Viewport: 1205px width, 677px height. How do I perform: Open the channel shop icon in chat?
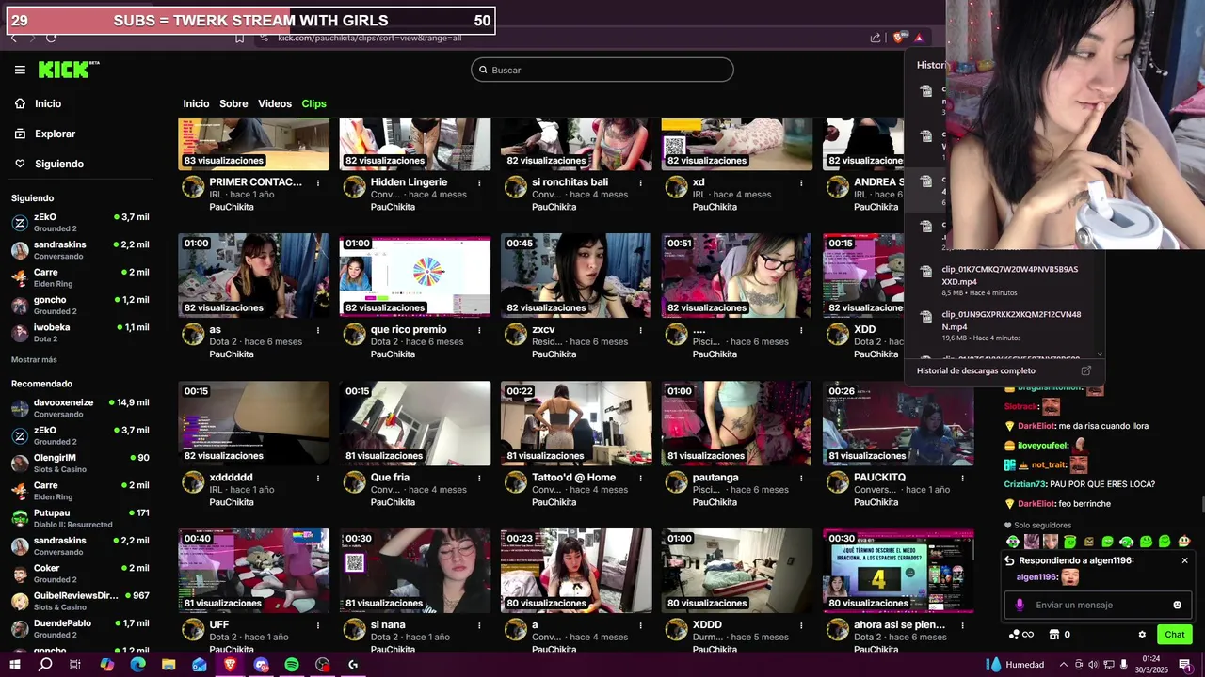pos(1054,635)
